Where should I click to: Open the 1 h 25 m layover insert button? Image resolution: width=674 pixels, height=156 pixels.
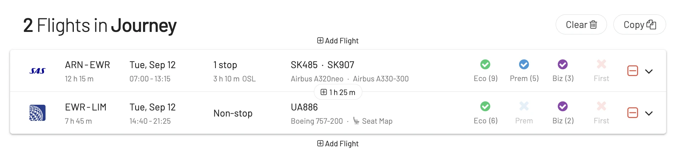pos(338,92)
